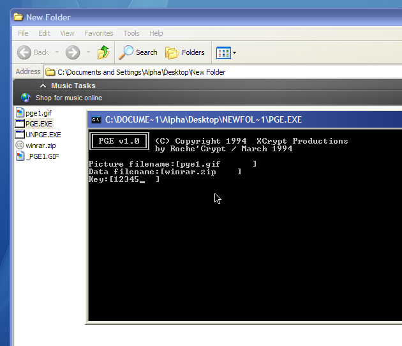
Task: Click the UNPGE.EXE file name
Action: point(43,135)
